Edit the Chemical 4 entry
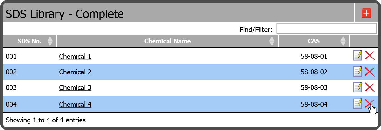381x130 pixels. click(358, 103)
